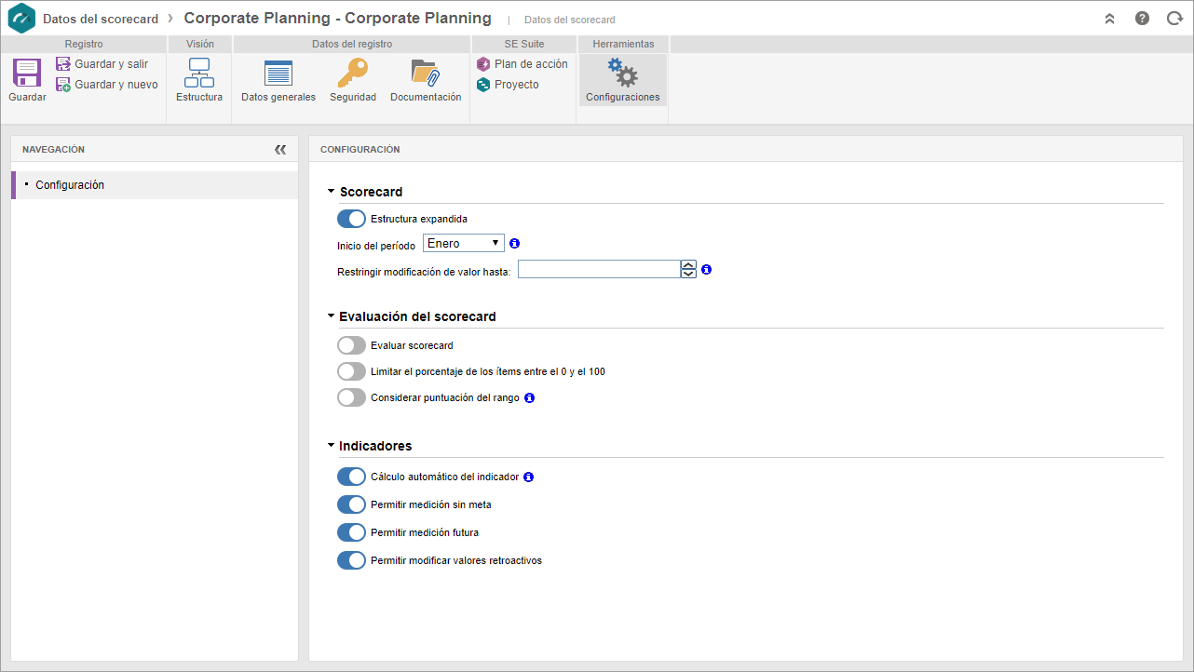Click Guardar y nuevo

[x=107, y=85]
